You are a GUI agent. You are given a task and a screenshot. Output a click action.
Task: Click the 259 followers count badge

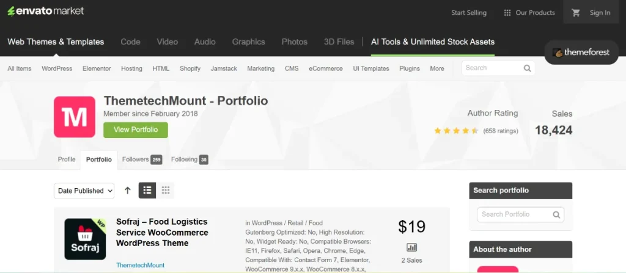tap(156, 160)
